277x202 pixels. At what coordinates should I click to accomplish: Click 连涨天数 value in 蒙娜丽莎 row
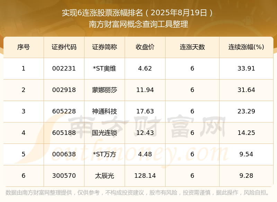(192, 90)
